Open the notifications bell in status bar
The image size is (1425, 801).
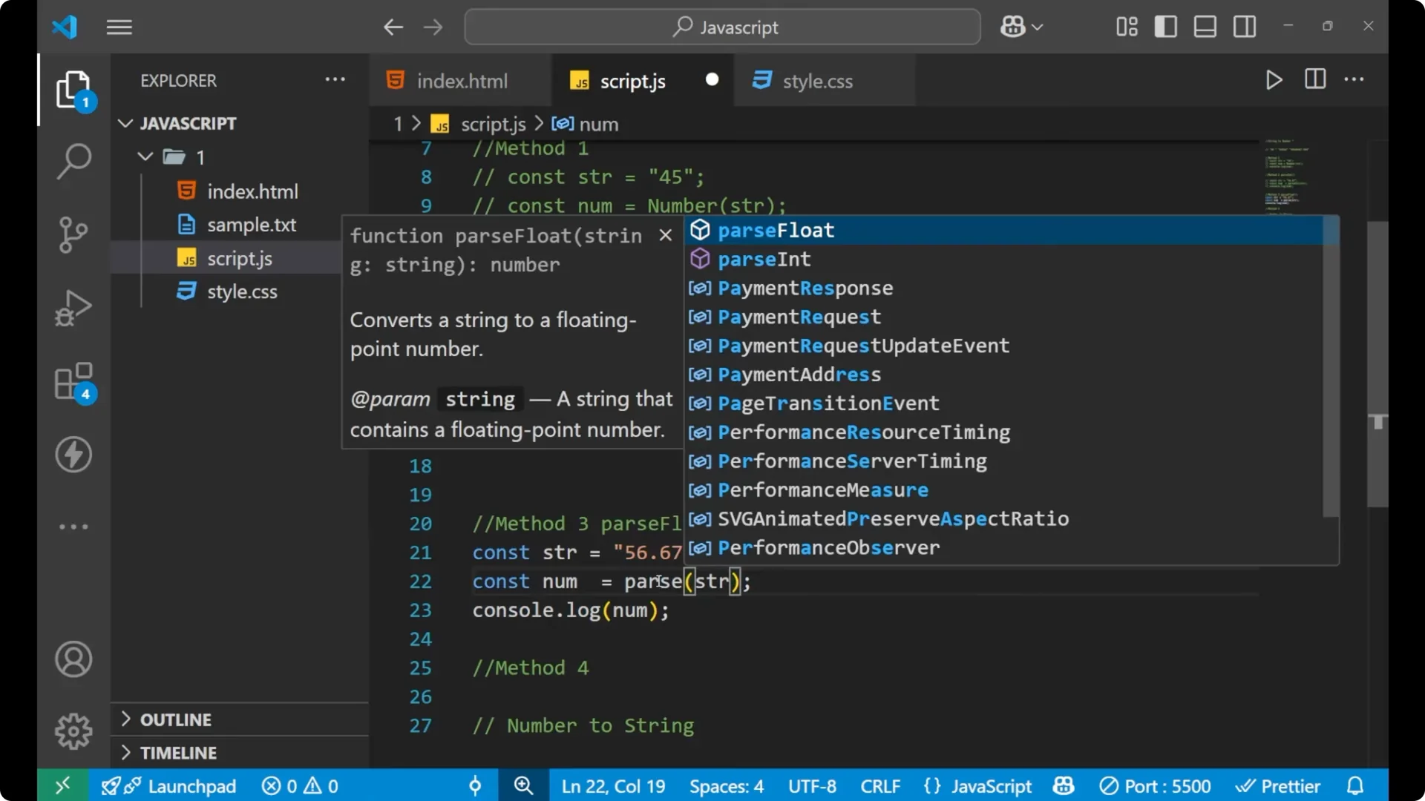(1356, 785)
